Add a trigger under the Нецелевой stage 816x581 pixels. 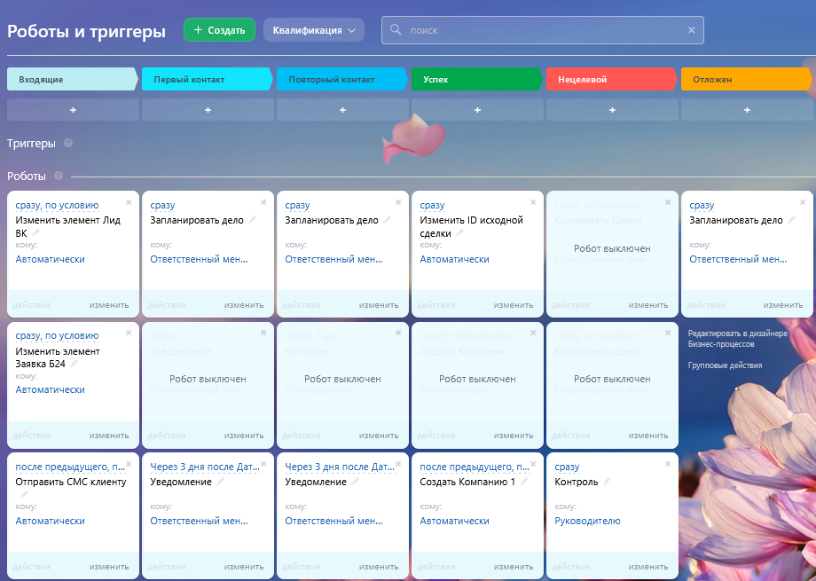click(x=612, y=110)
